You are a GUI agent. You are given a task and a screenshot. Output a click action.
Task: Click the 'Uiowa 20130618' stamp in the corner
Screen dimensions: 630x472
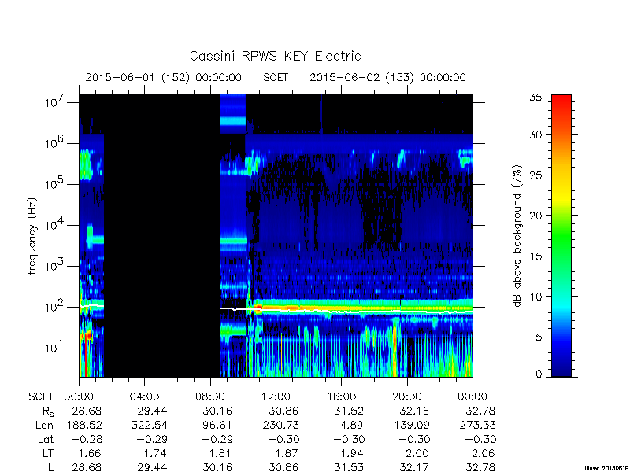click(606, 468)
